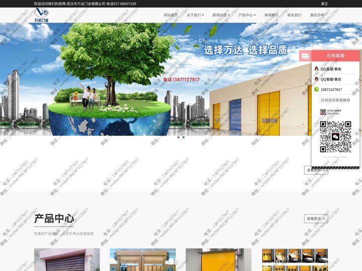The image size is (362, 271).
Task: Select the second carousel slide dot
Action: (x=184, y=137)
